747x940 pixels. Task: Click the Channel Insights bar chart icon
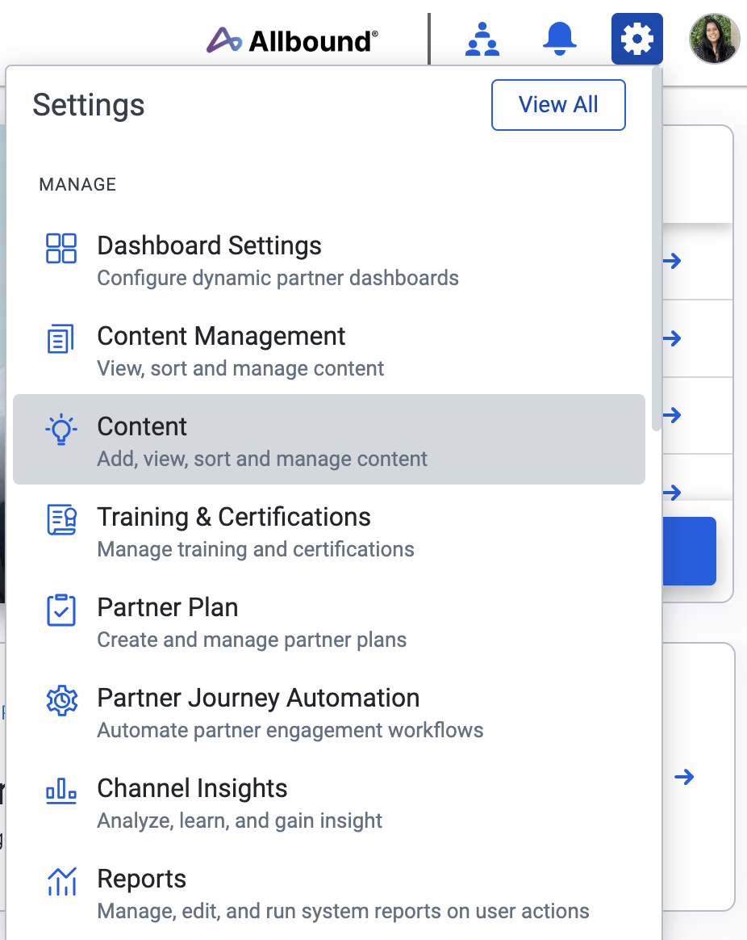[x=61, y=791]
